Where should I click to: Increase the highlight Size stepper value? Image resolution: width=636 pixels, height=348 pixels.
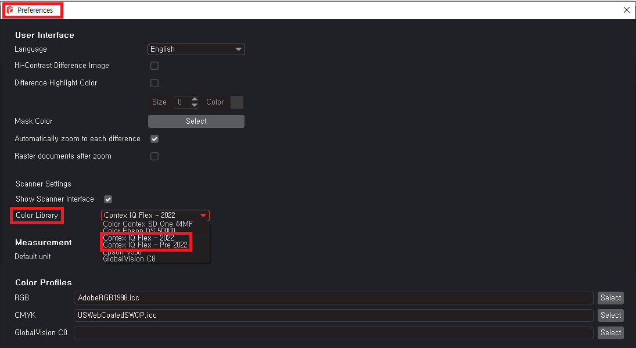tap(195, 99)
